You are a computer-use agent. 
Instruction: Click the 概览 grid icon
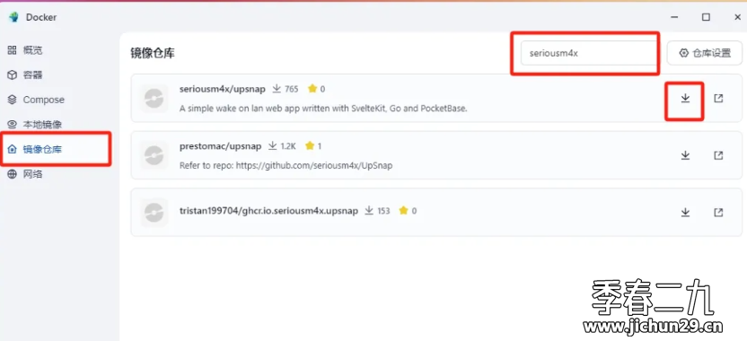pos(12,50)
